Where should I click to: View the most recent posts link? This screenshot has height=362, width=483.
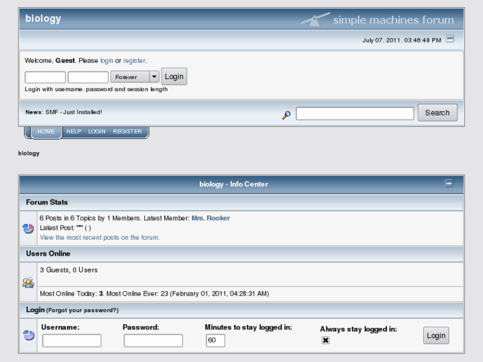[x=100, y=238]
